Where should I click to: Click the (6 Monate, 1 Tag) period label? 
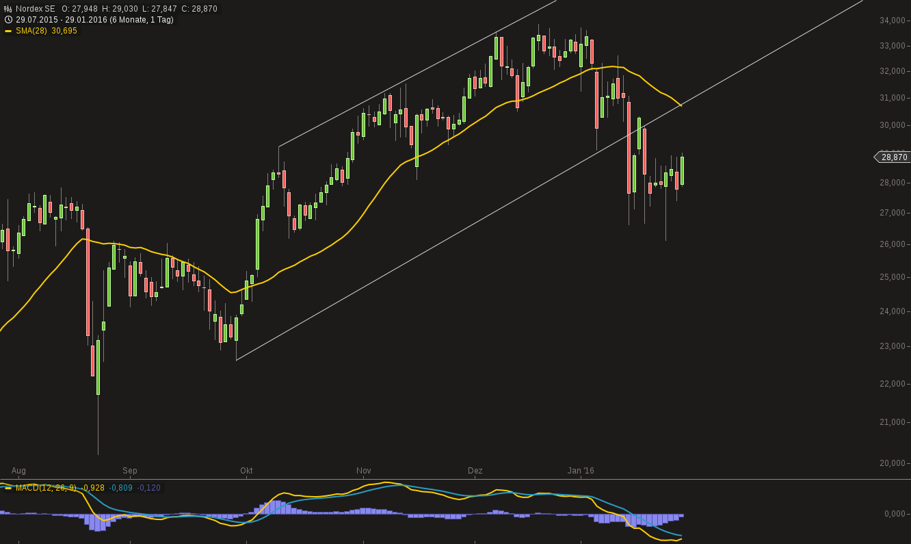click(142, 20)
